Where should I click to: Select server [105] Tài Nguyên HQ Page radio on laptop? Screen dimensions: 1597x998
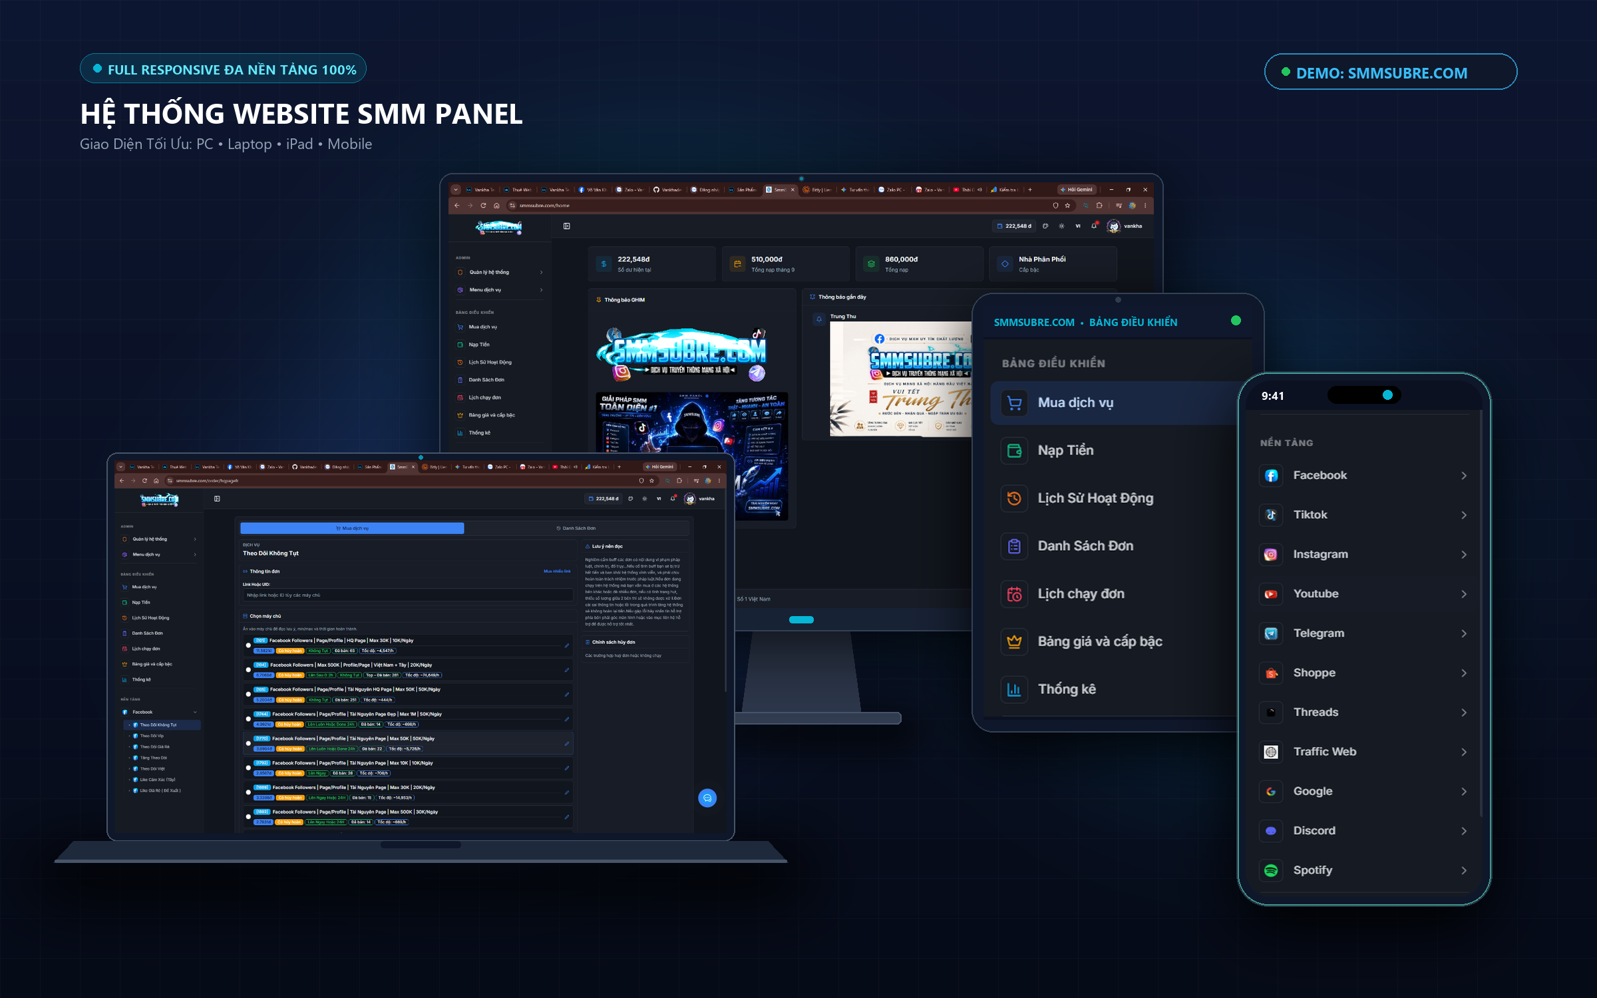(248, 695)
